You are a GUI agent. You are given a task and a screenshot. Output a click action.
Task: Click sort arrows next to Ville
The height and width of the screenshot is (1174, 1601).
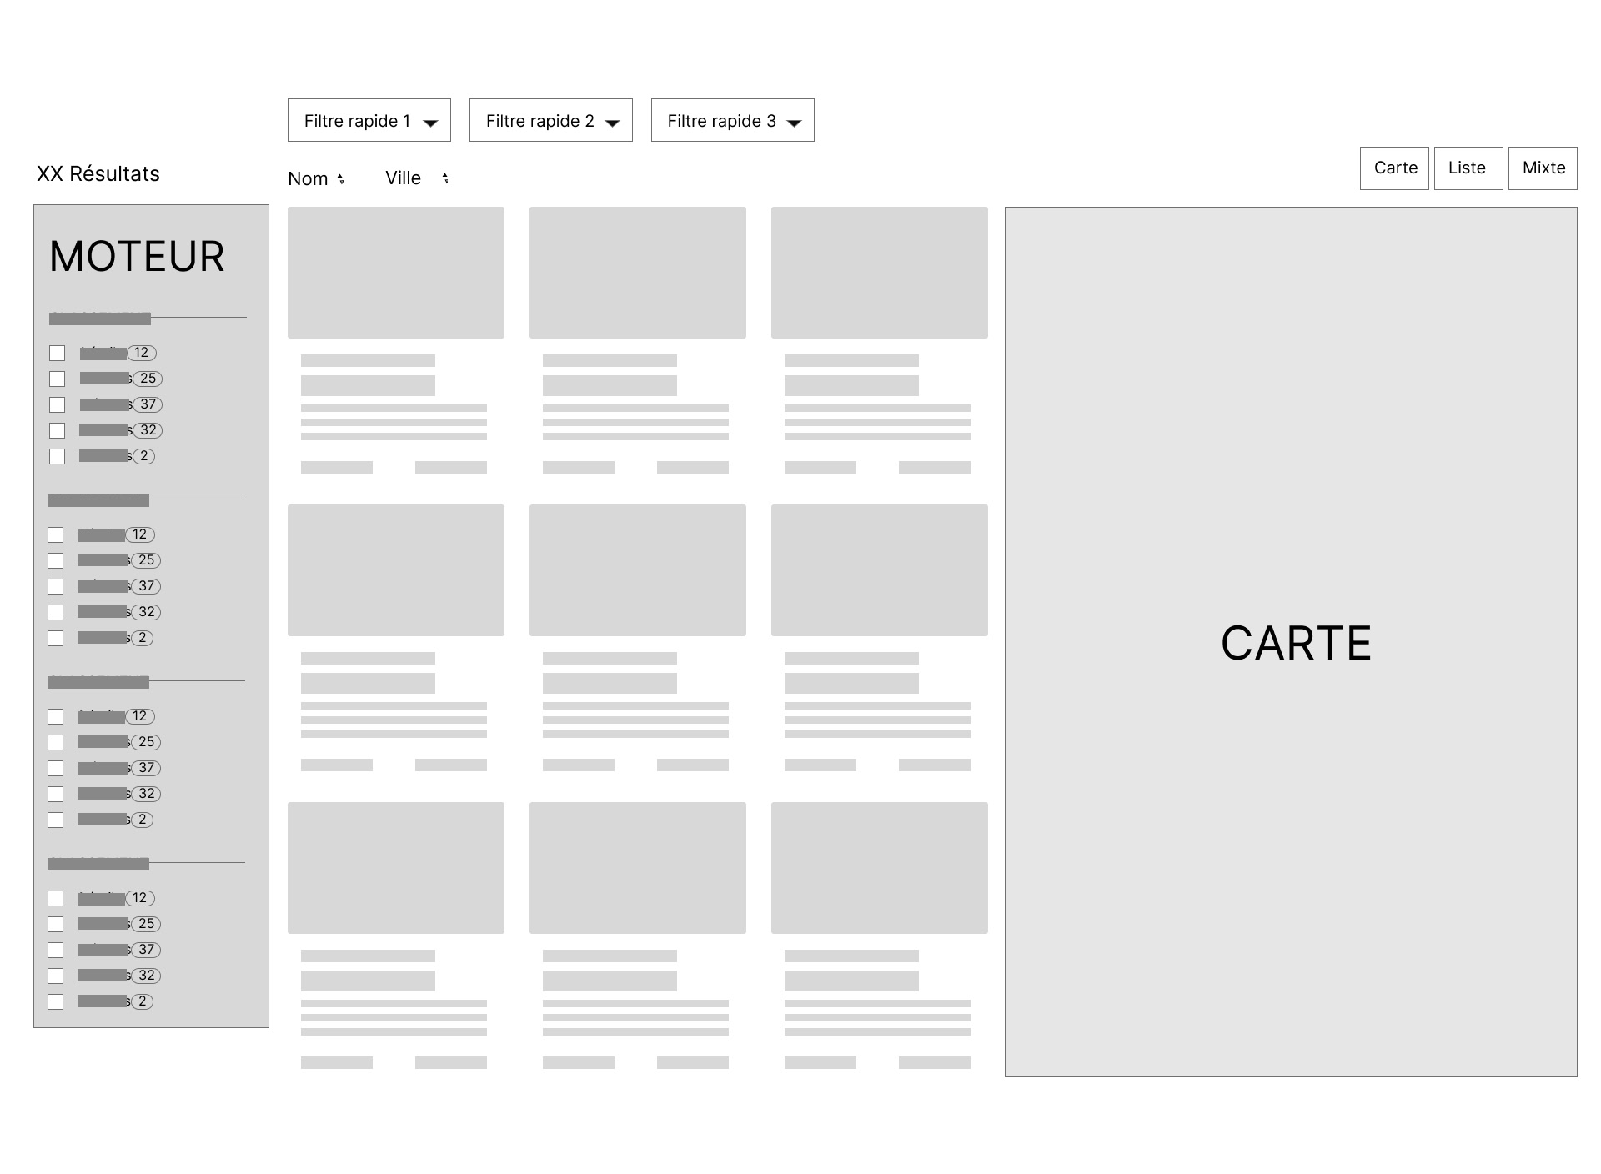coord(445,178)
